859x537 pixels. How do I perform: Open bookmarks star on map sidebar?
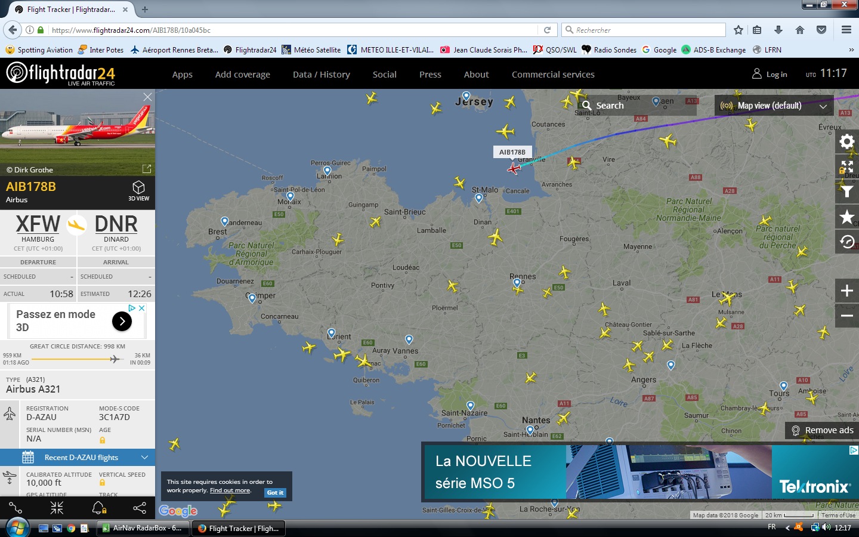coord(846,217)
